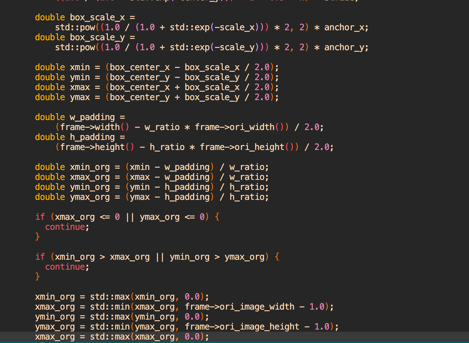Click std::exp in the box_scale_y line

pos(190,47)
